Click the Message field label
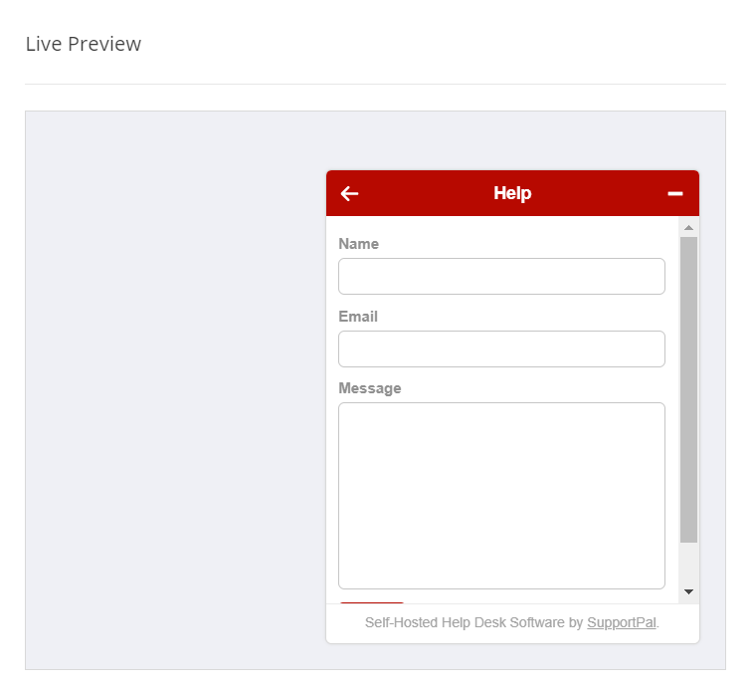This screenshot has height=692, width=752. (x=370, y=388)
